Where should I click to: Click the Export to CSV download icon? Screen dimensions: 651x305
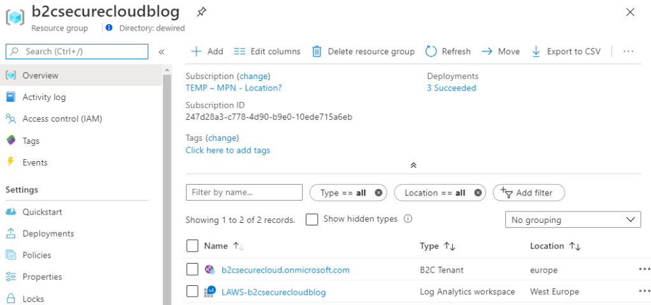tap(536, 52)
